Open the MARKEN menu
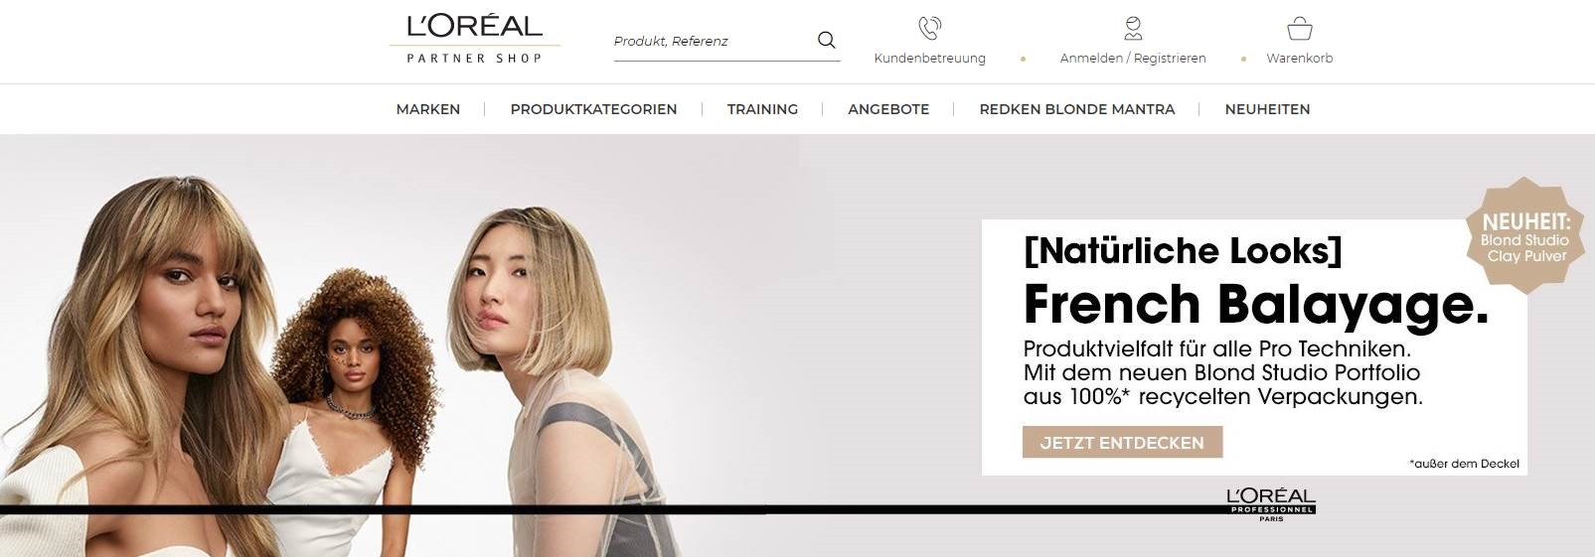This screenshot has height=557, width=1595. click(428, 109)
